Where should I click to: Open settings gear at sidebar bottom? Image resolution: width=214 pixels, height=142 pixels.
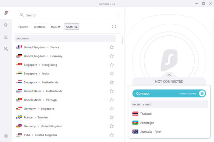coord(6,136)
